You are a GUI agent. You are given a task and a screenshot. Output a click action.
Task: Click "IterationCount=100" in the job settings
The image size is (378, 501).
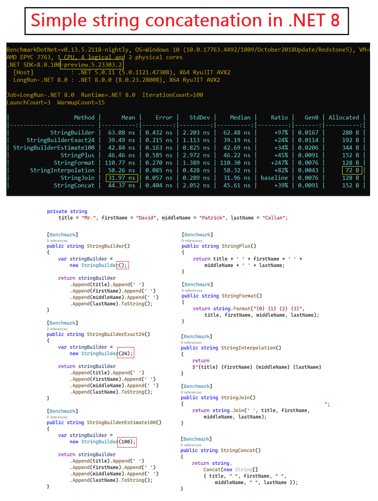click(173, 95)
